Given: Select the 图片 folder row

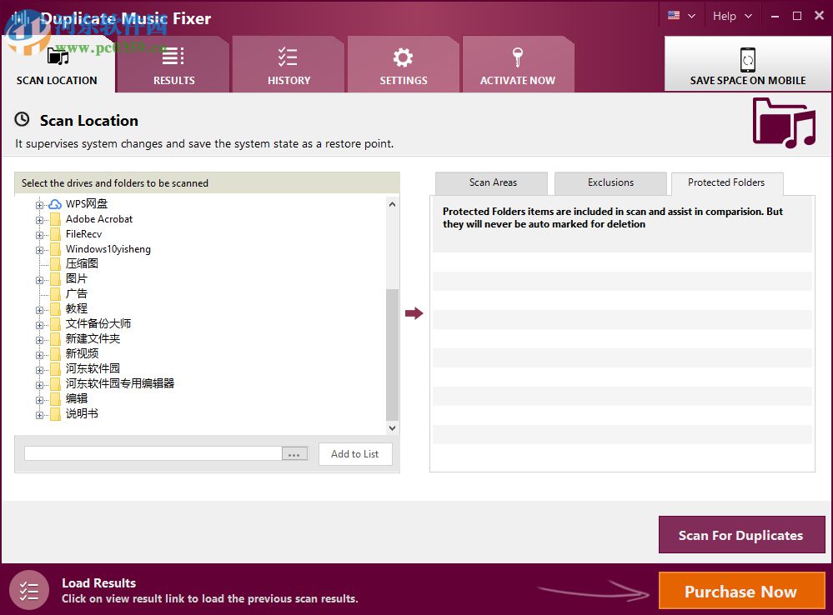Looking at the screenshot, I should (77, 279).
